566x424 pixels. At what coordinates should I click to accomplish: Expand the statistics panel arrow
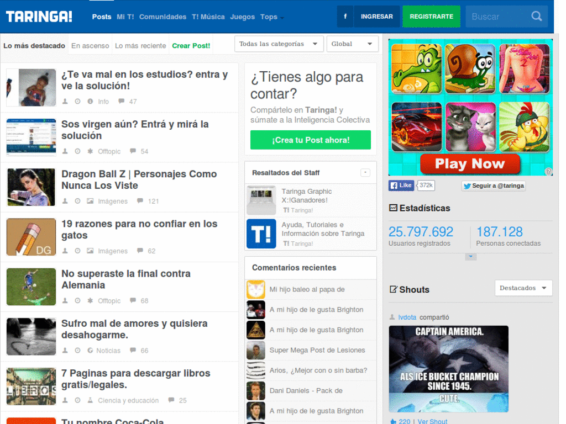[470, 257]
